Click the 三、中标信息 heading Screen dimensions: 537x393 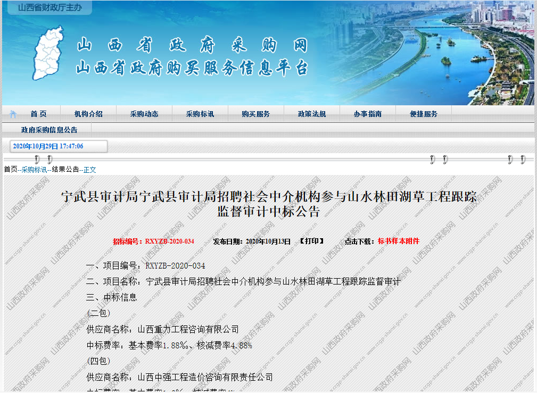click(112, 297)
